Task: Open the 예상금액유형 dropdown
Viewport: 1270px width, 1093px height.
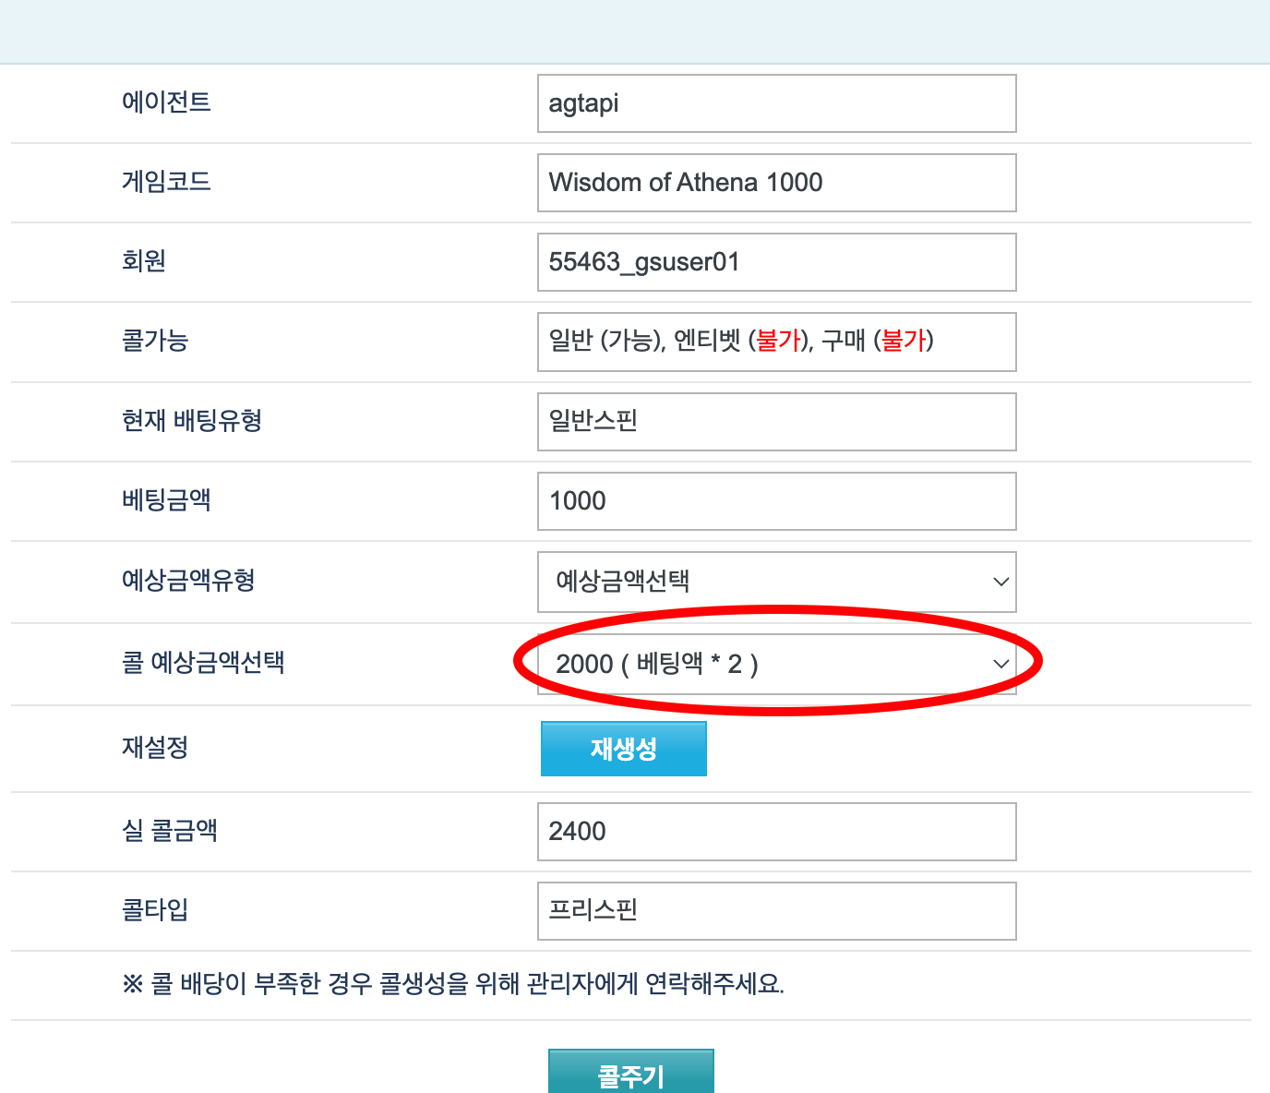Action: coord(776,582)
